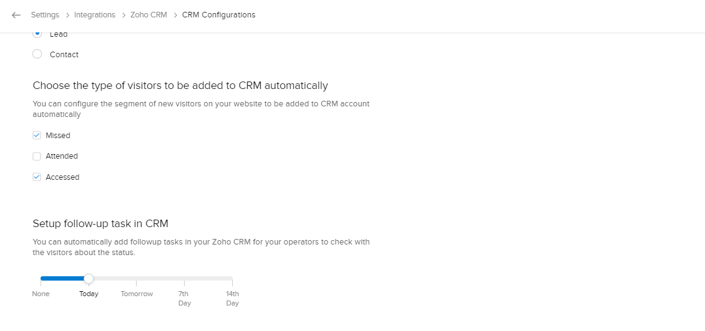Screen dimensions: 705x331
Task: Enable the Attended checkbox
Action: pos(37,156)
